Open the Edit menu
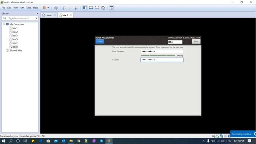256x144 pixels. tap(9, 8)
